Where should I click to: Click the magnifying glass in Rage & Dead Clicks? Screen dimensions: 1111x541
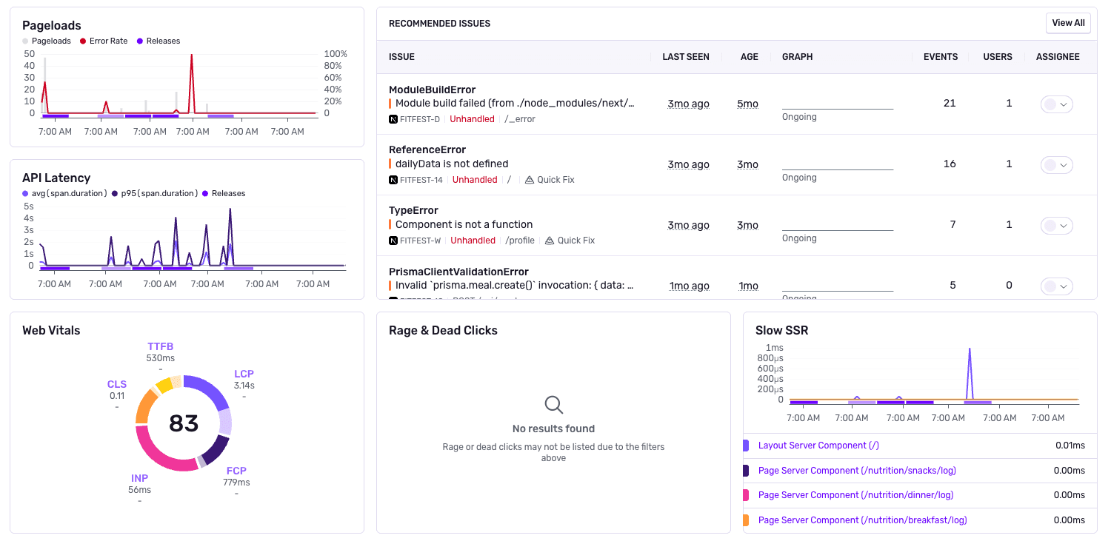(x=553, y=405)
